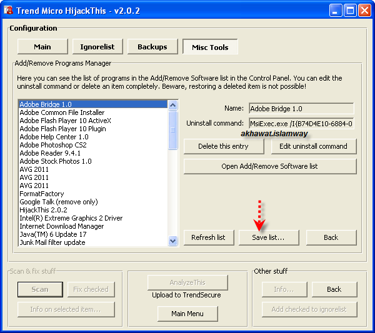The image size is (375, 333).
Task: Click the programs list scrollbar thumb
Action: click(173, 131)
